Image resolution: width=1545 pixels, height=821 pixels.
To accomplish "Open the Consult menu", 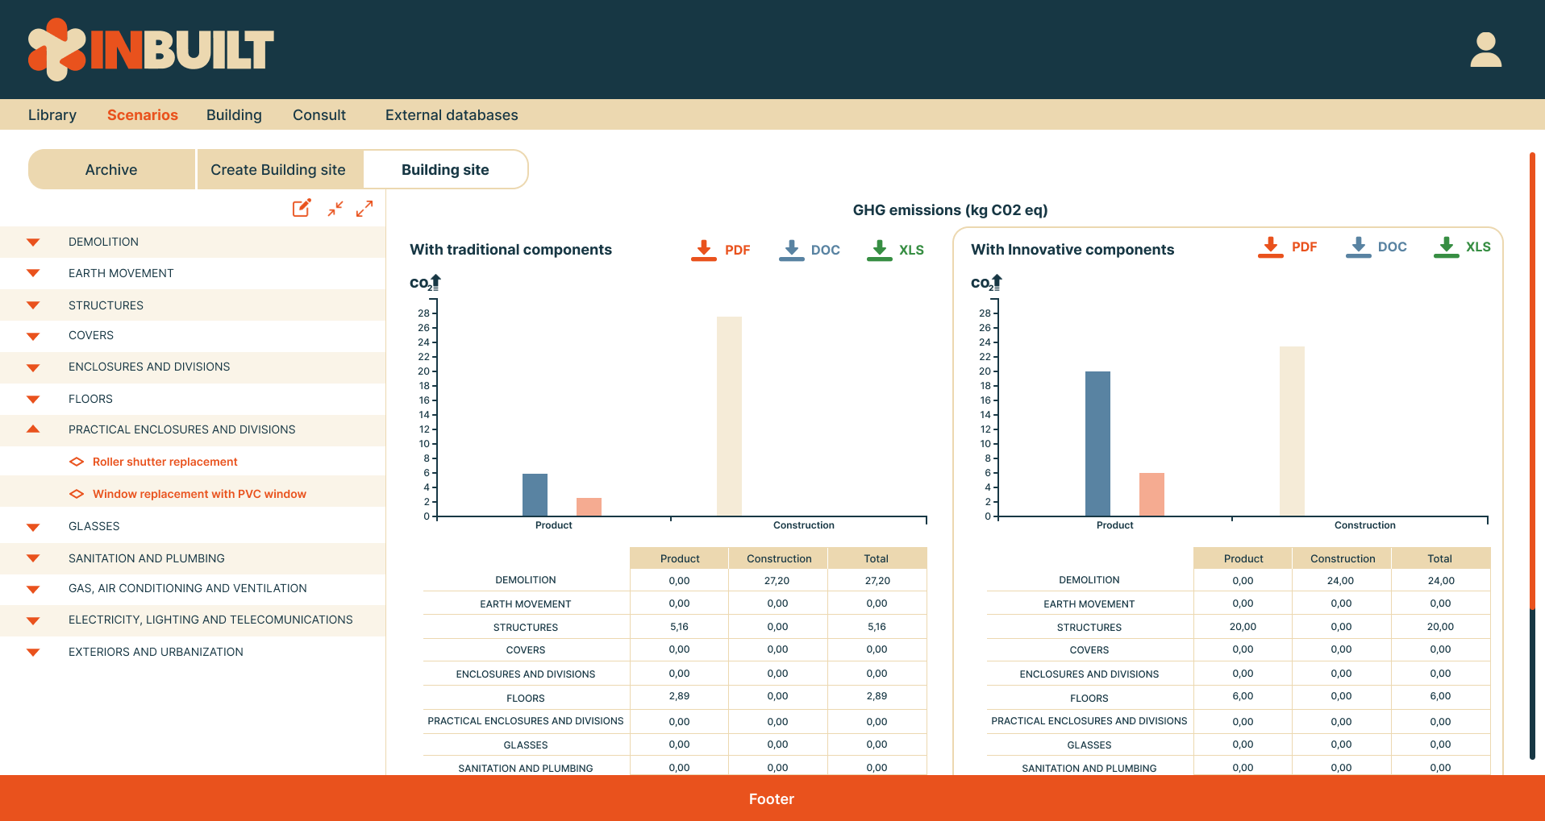I will click(319, 115).
